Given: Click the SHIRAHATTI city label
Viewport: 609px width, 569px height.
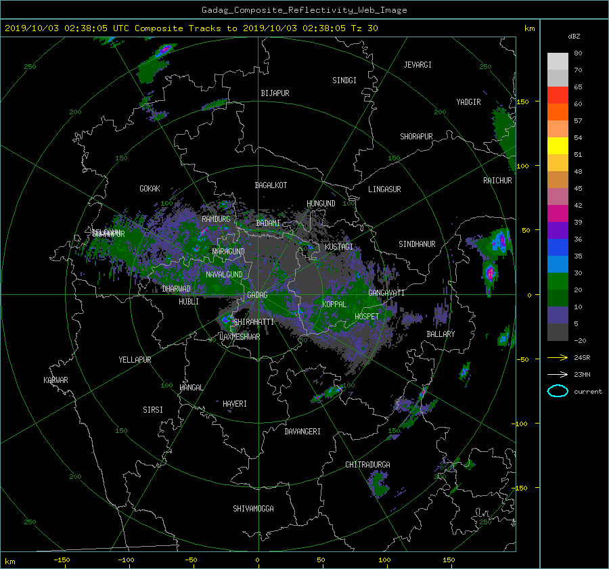Looking at the screenshot, I should (x=254, y=322).
